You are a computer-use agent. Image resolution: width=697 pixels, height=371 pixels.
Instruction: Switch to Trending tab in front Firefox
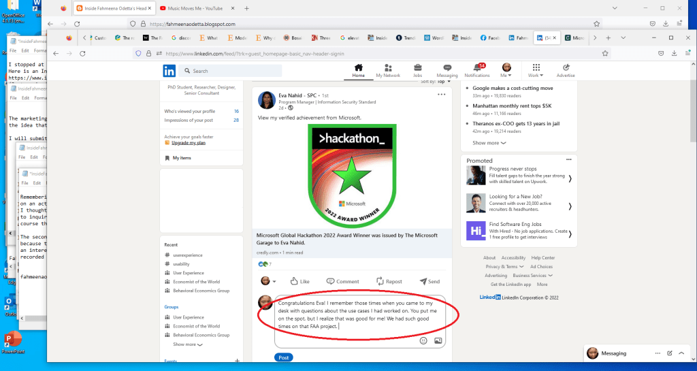406,37
